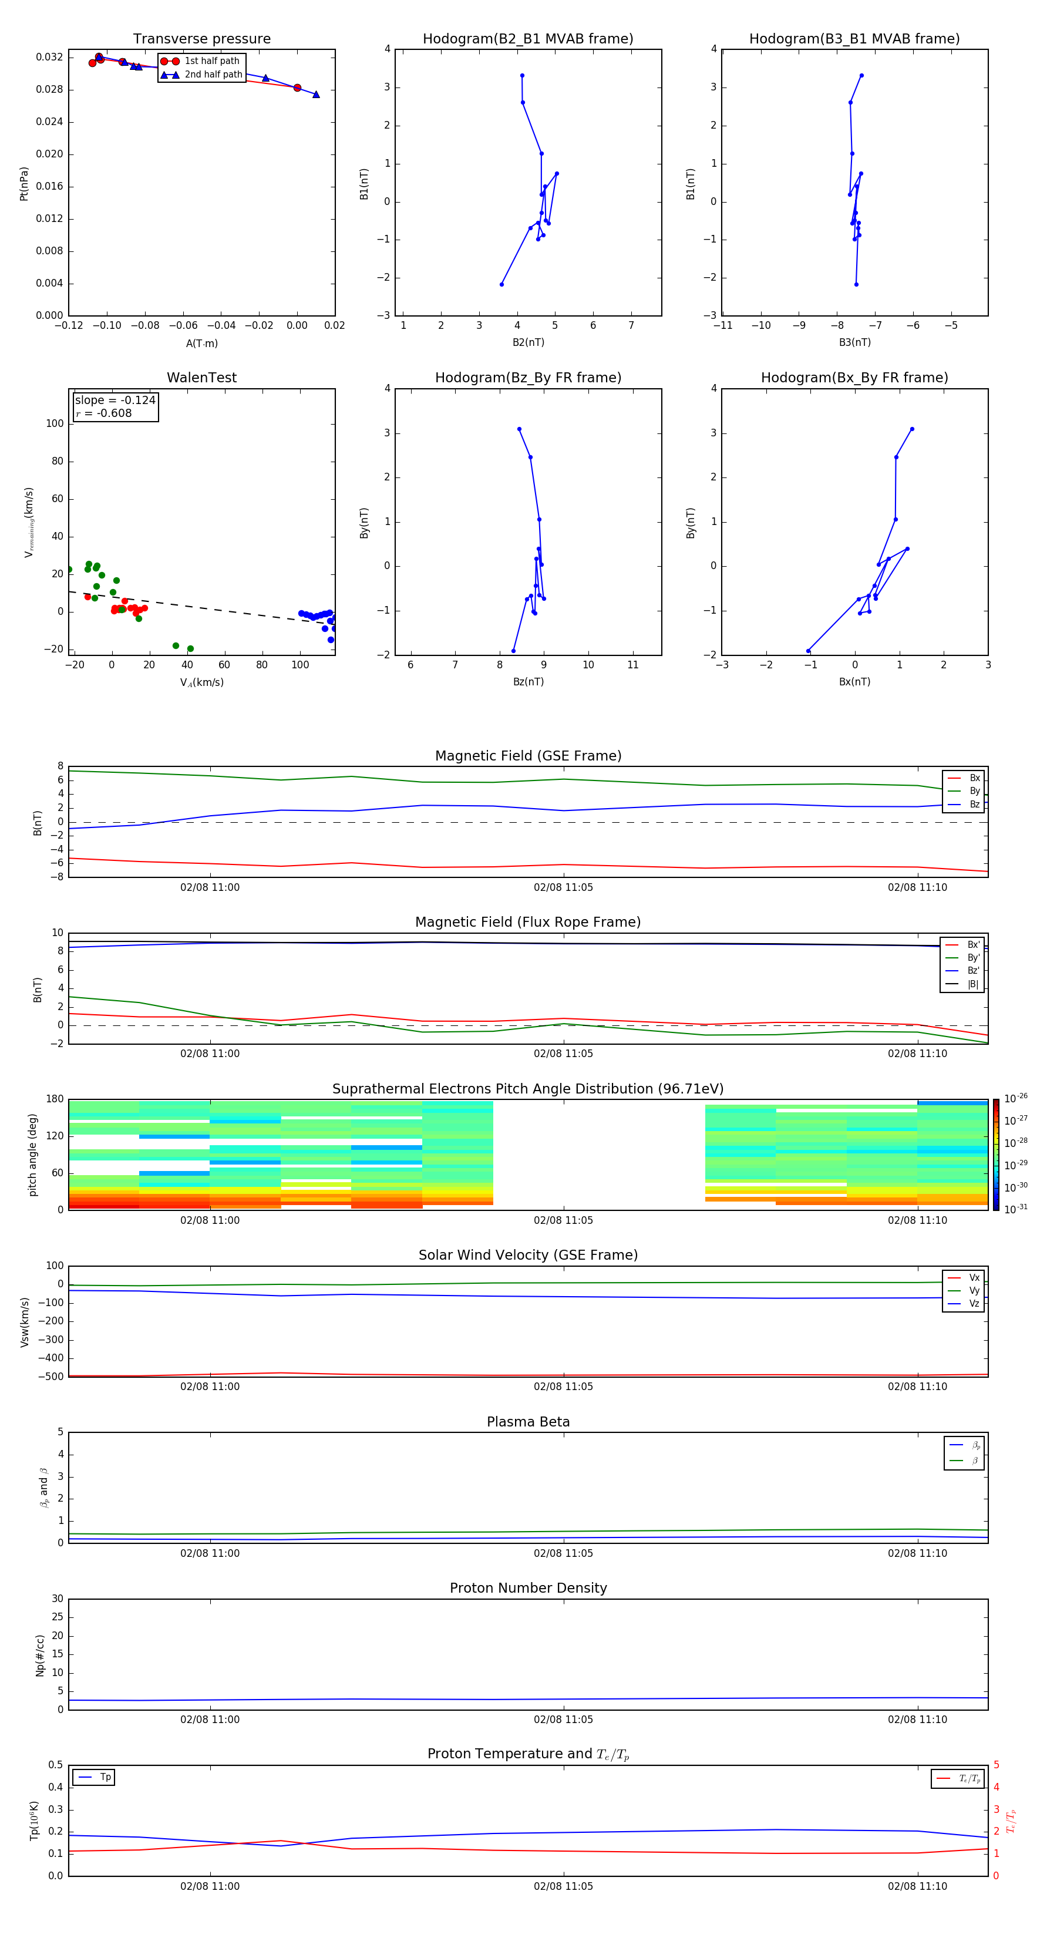Click the "Hodogram(Bx_By FR frame)" title
Screen dimensions: 1057x1938
pos(854,378)
